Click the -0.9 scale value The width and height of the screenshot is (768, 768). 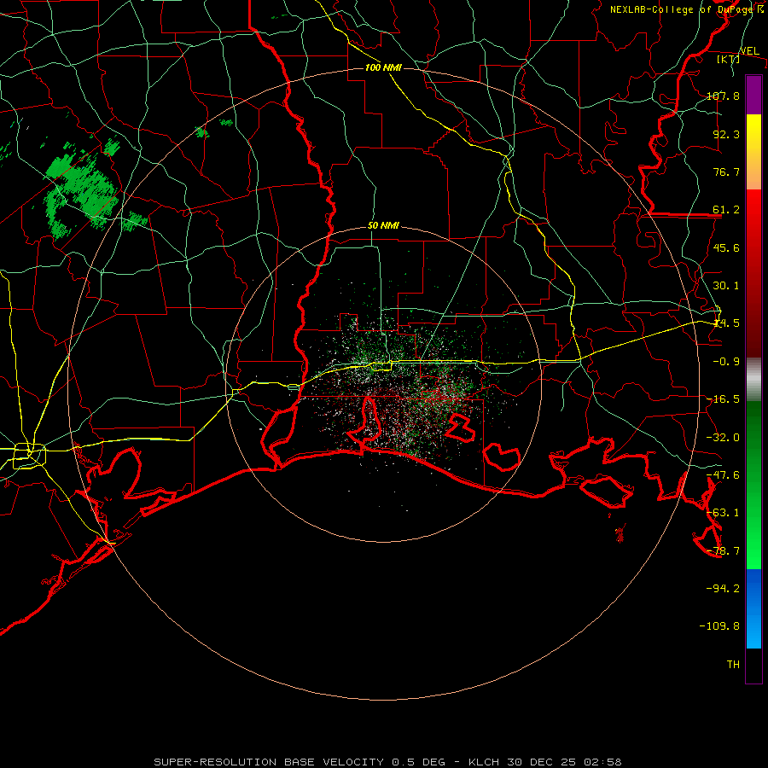[x=726, y=362]
